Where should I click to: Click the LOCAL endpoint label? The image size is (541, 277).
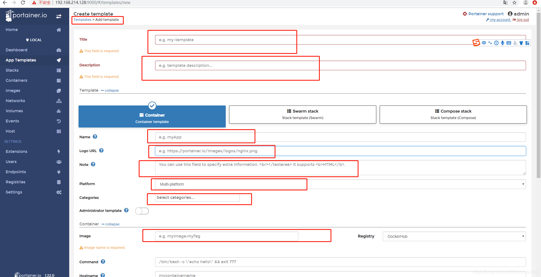click(34, 40)
